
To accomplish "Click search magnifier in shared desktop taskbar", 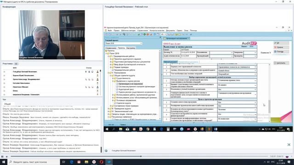I will tap(113, 129).
